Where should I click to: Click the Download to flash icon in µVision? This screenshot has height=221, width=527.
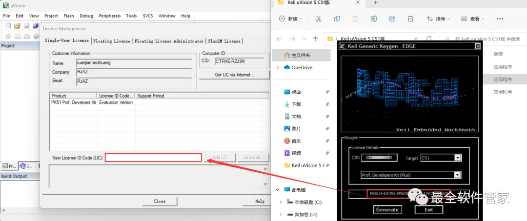point(36,36)
